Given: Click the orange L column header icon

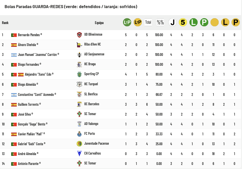Looking at the screenshot, I should click(x=225, y=23).
